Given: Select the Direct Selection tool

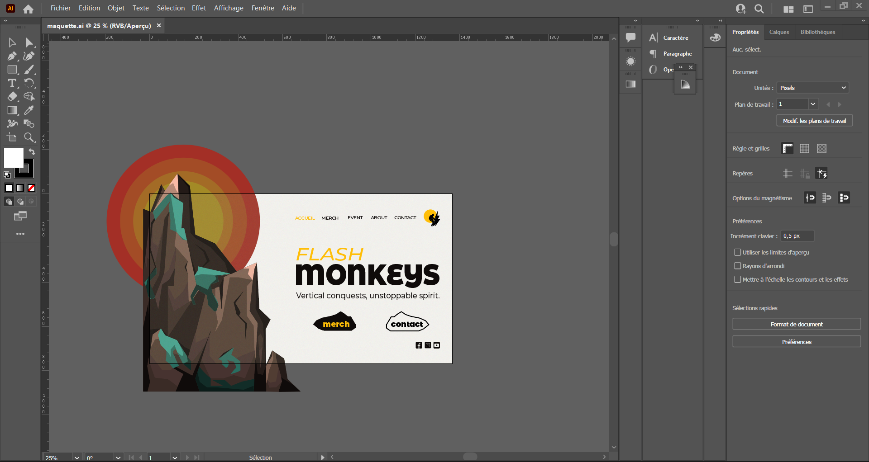Looking at the screenshot, I should point(29,42).
